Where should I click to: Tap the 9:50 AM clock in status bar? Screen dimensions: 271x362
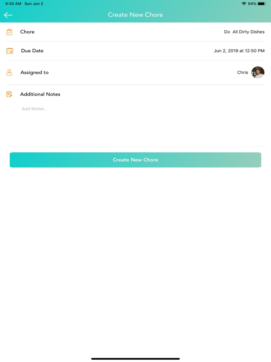pyautogui.click(x=13, y=4)
